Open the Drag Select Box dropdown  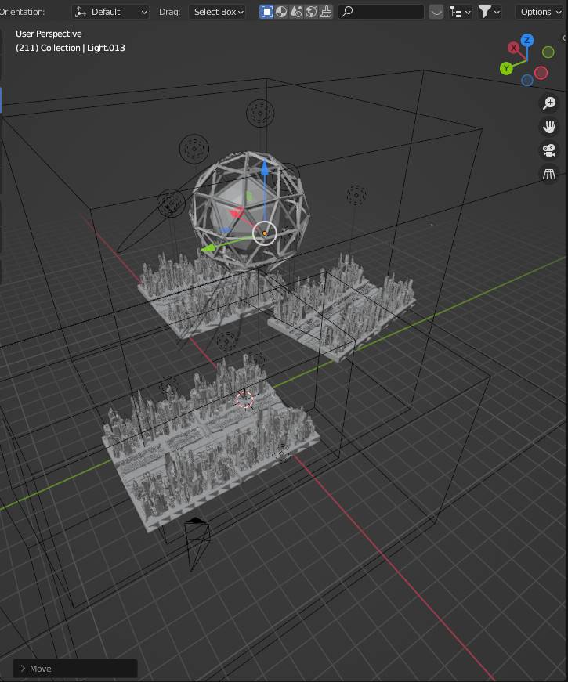(x=217, y=12)
